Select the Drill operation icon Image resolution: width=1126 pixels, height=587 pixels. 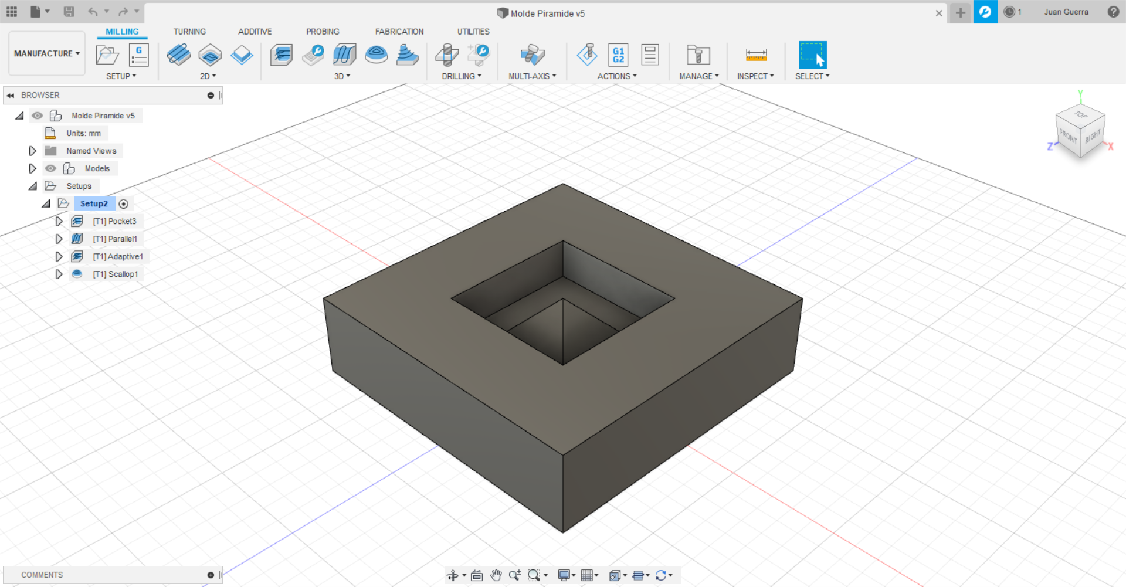(x=447, y=55)
